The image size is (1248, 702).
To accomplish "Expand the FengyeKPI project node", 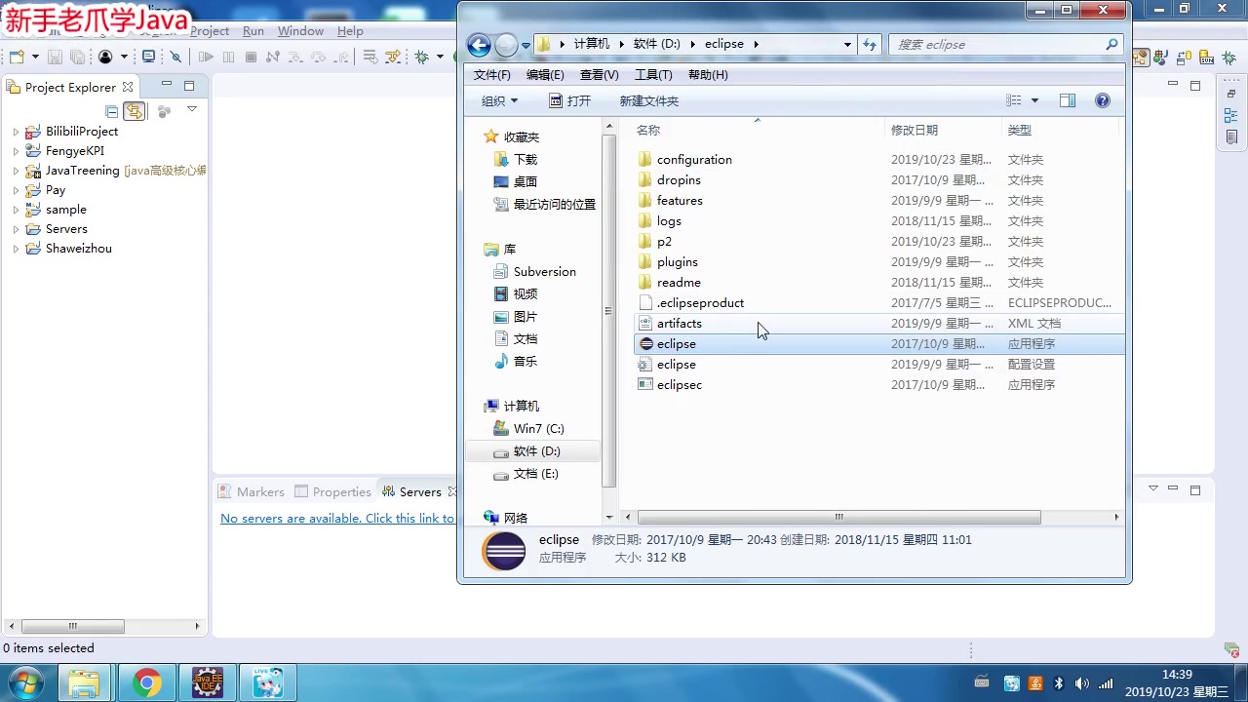I will click(x=16, y=151).
